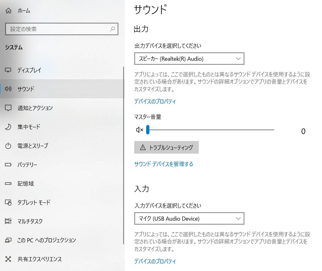Screen dimensions: 322x271
Task: Click 入力デバイスを選択してください label
Action: (x=168, y=206)
